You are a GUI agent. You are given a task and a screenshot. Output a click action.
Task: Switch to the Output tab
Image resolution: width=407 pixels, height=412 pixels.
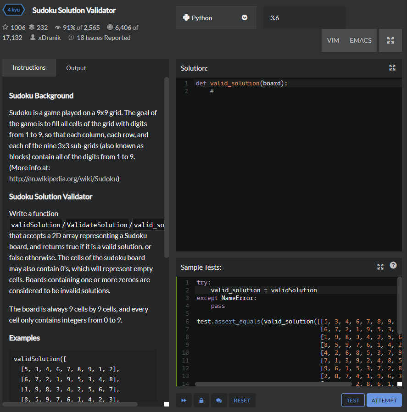tap(76, 67)
